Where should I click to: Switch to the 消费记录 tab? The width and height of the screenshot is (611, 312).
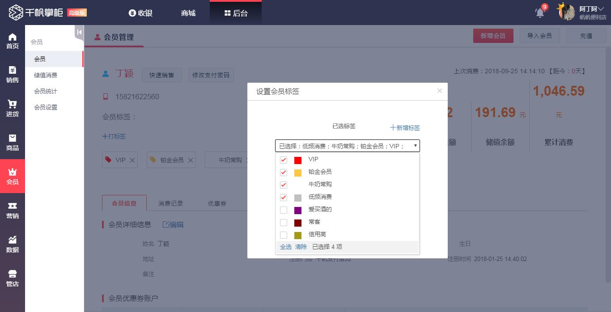point(170,203)
